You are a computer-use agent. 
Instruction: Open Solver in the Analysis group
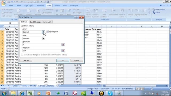tap(156, 13)
